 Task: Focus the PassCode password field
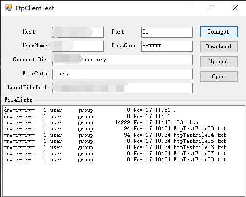[x=167, y=46]
